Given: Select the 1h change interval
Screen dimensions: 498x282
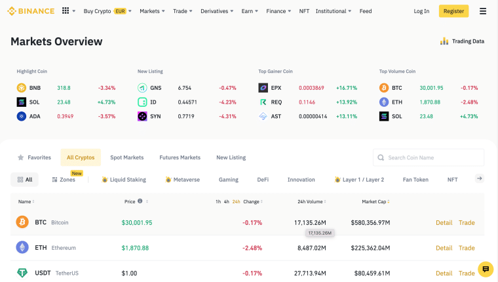Looking at the screenshot, I should pyautogui.click(x=218, y=201).
